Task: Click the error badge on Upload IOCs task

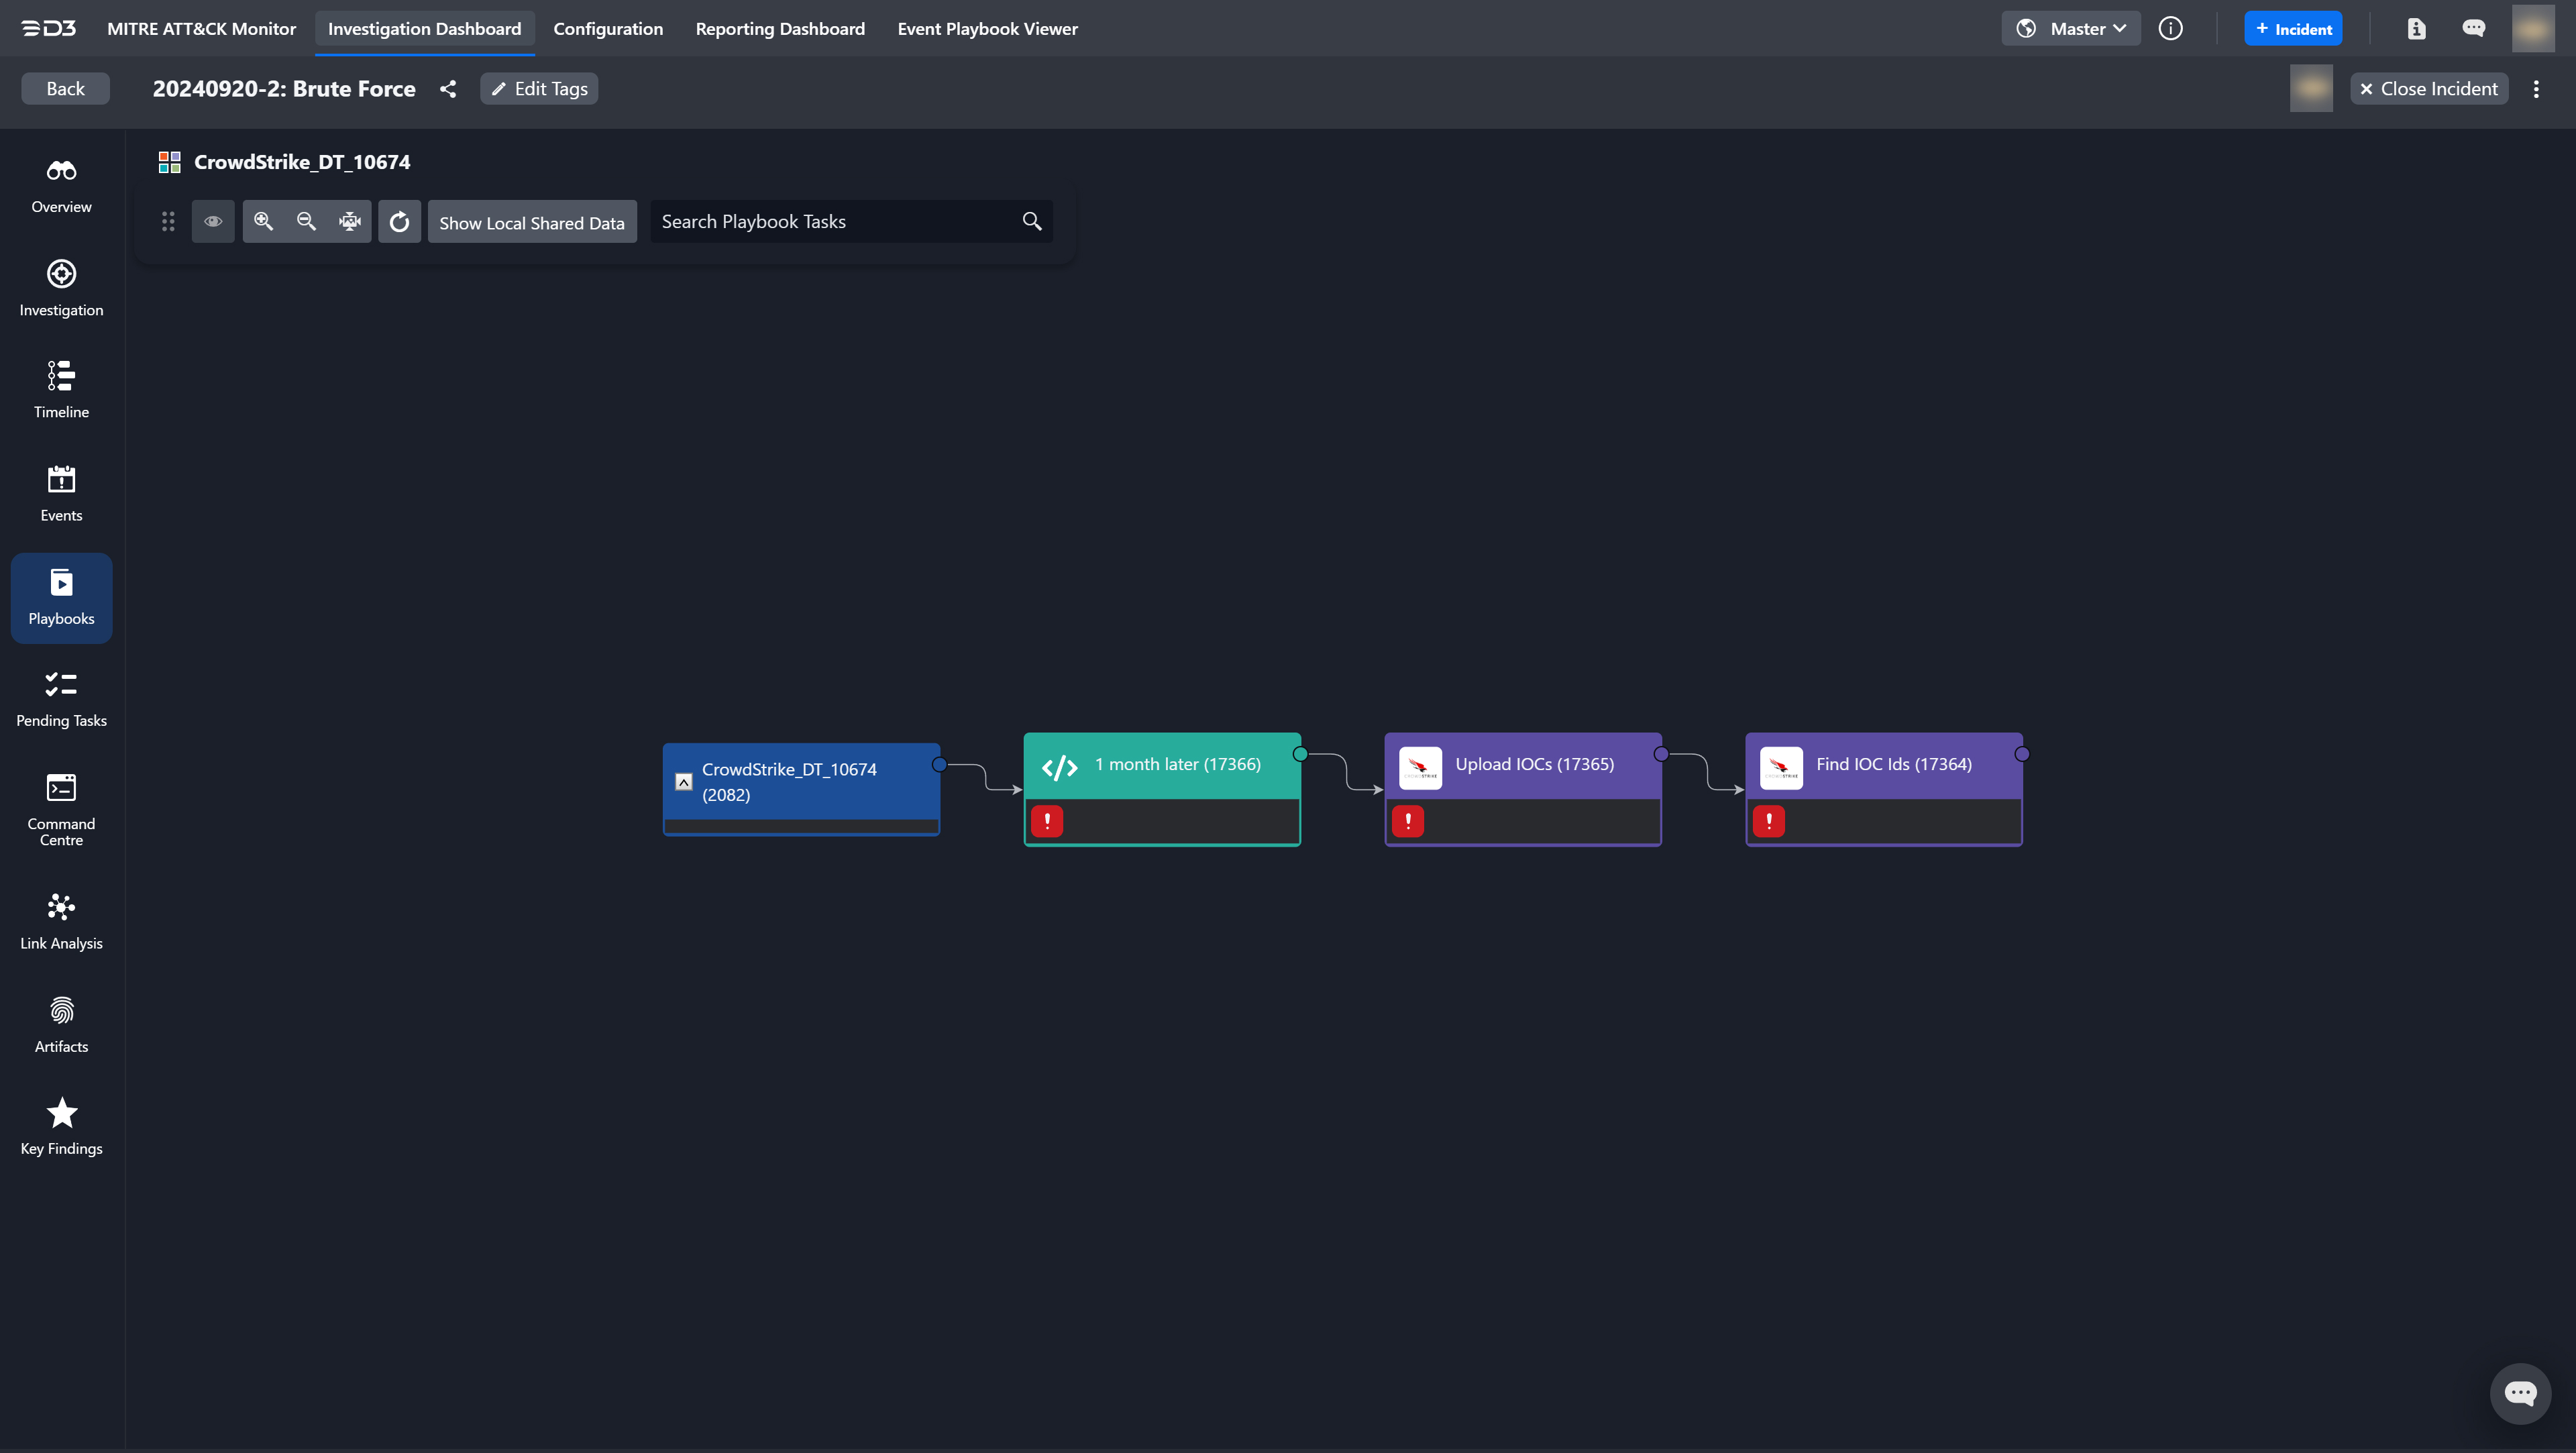Action: 1408,821
